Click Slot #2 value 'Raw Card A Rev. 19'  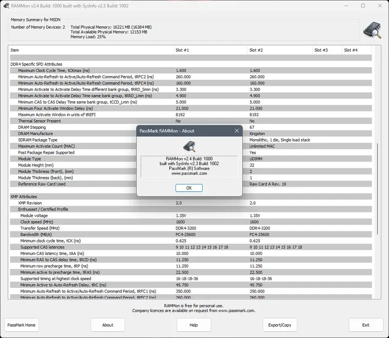pos(268,184)
